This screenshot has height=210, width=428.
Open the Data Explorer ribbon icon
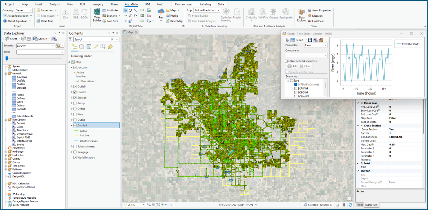(x=302, y=15)
